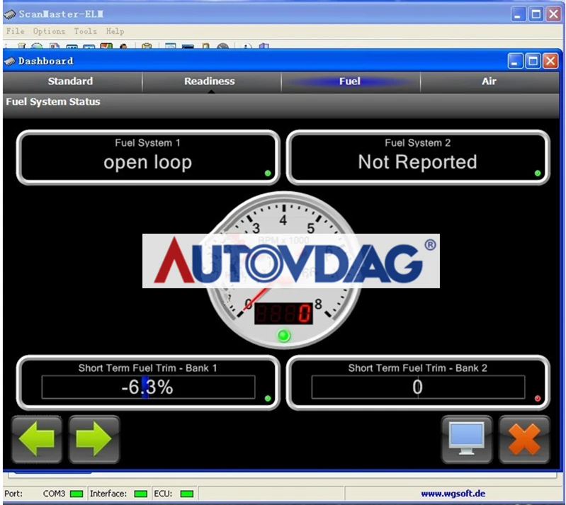Click the Bank 1 fuel trim green indicator

click(268, 399)
